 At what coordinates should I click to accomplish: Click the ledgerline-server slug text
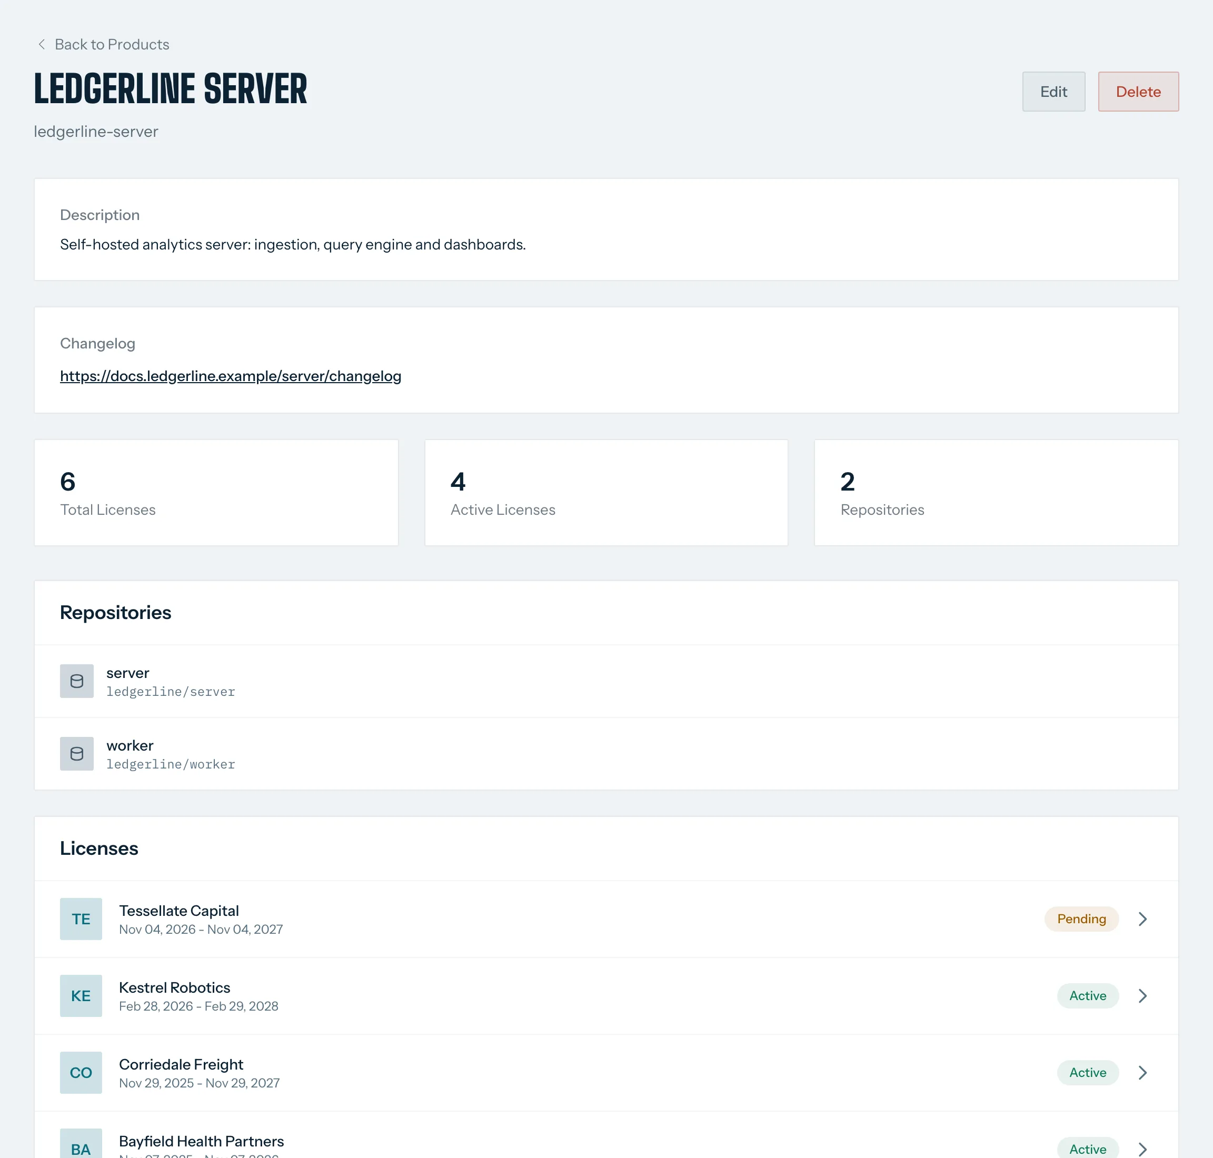point(96,132)
